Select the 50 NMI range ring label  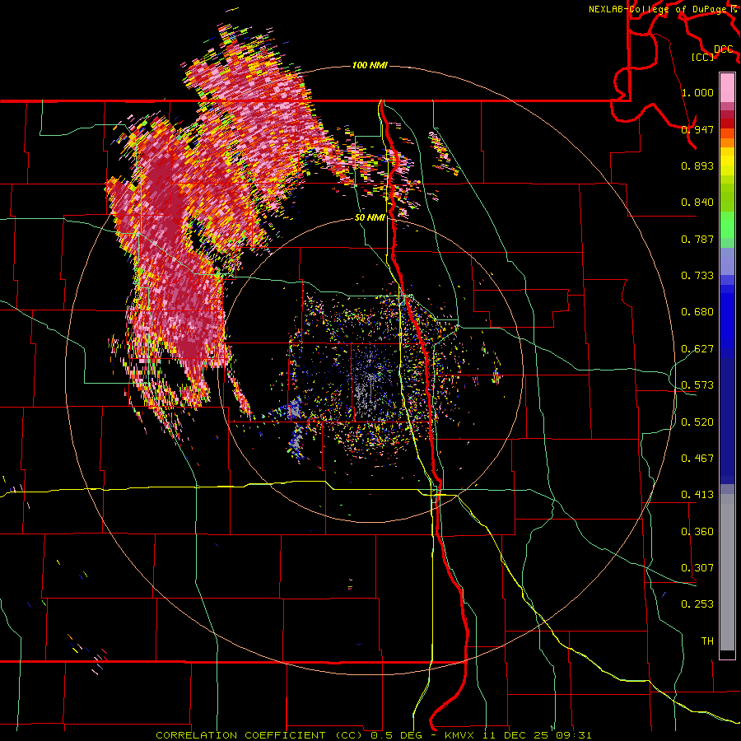click(x=370, y=218)
